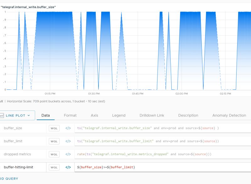Image resolution: width=251 pixels, height=184 pixels.
Task: Switch to the Format tab
Action: pos(70,115)
